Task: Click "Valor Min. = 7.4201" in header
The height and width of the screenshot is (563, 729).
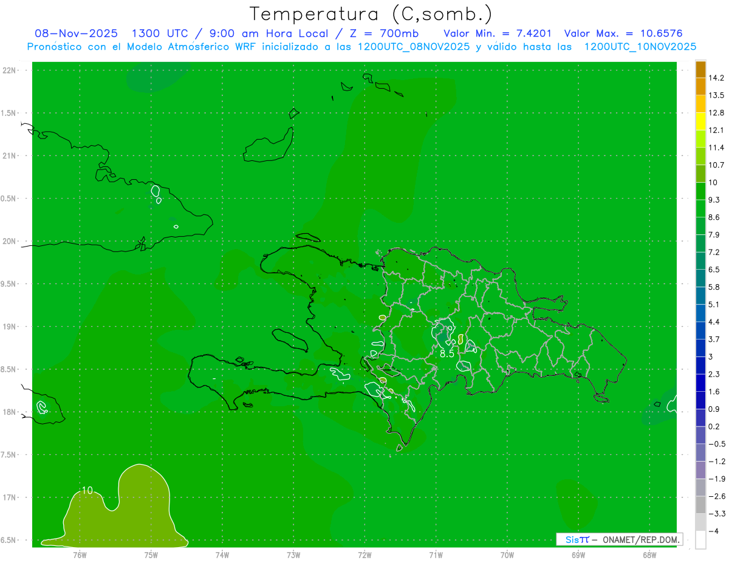Action: point(498,33)
